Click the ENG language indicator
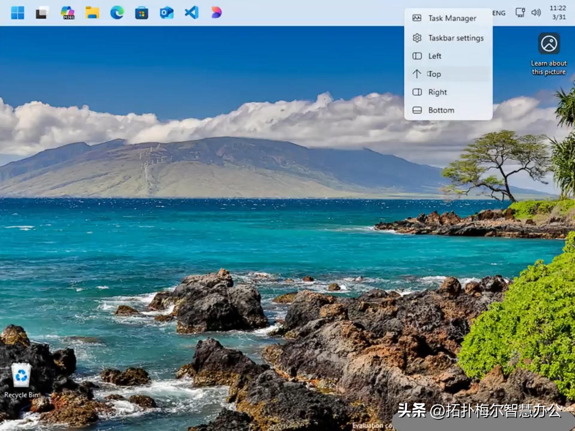Image resolution: width=575 pixels, height=431 pixels. [x=498, y=12]
